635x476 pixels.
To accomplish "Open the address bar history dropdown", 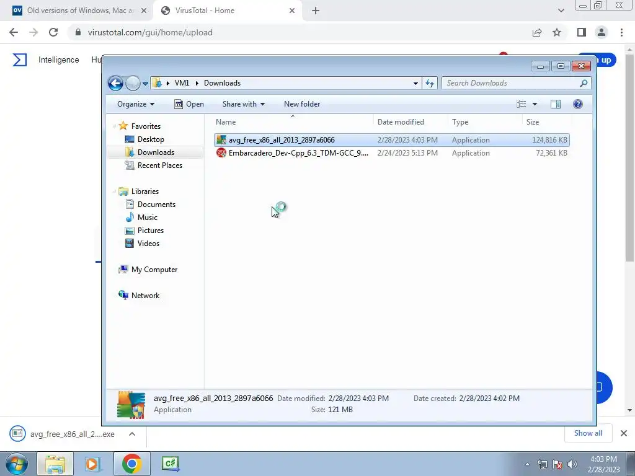I will coord(415,84).
